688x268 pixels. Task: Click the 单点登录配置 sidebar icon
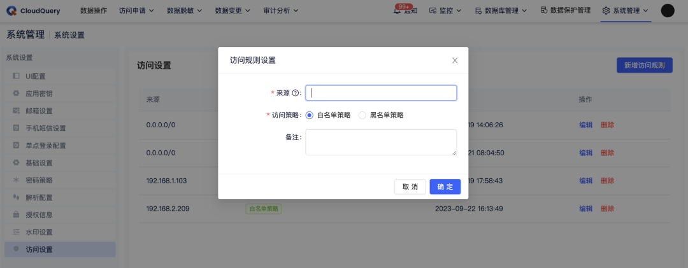click(16, 145)
